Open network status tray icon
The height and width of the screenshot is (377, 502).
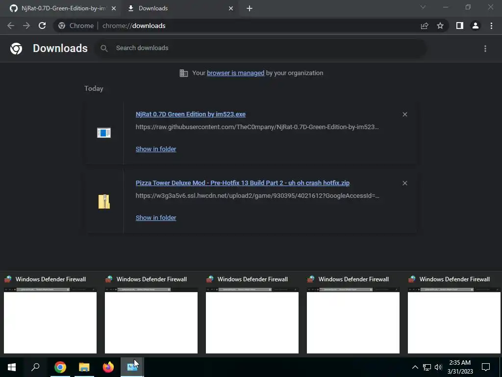click(x=427, y=367)
